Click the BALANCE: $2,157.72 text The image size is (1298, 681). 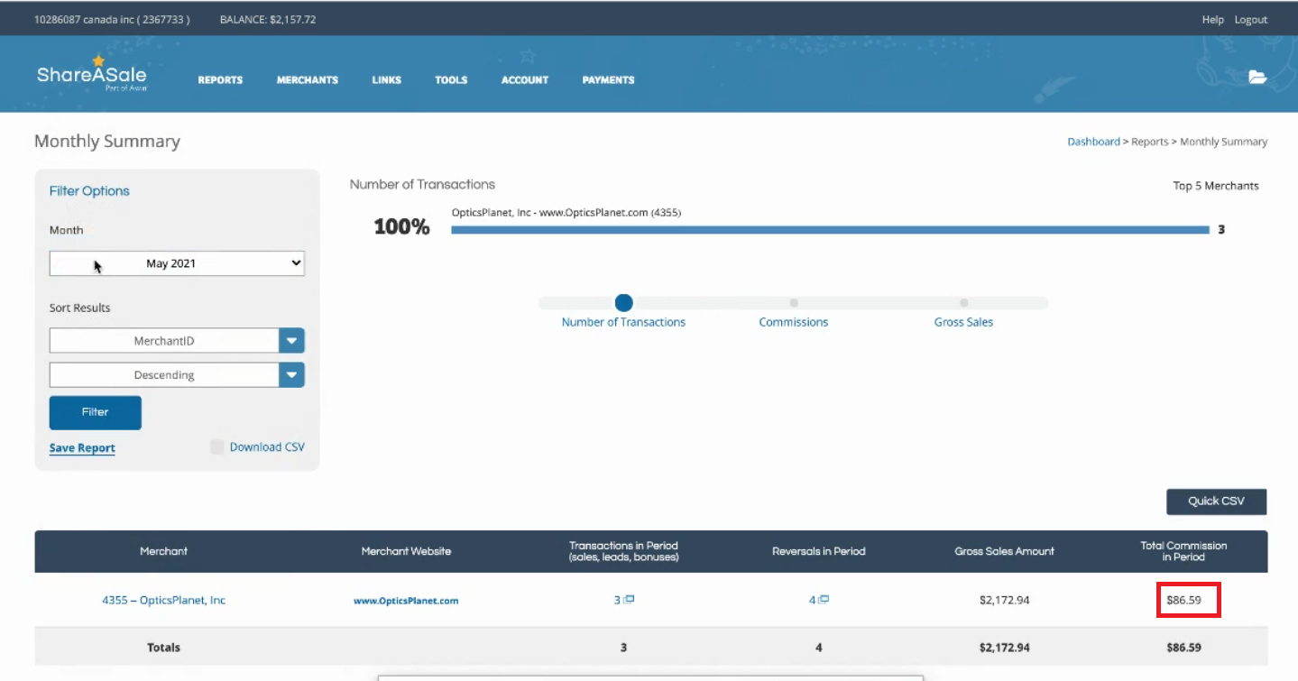268,20
